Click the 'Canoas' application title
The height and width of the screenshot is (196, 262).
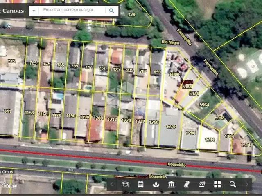pos(13,11)
